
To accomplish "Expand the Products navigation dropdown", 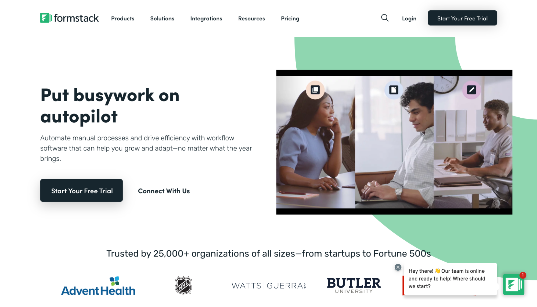I will (x=123, y=18).
